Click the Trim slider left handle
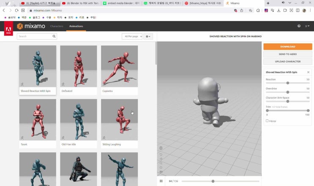This screenshot has height=186, width=314. (x=267, y=111)
